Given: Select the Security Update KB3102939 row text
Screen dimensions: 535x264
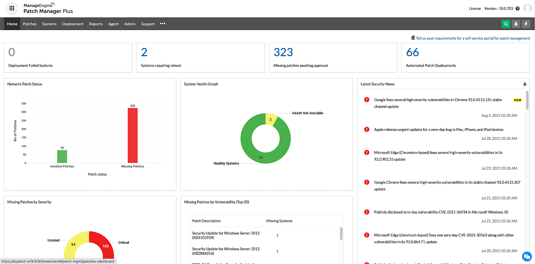Looking at the screenshot, I should 226,235.
